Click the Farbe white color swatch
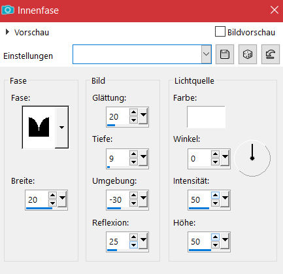283x274 pixels. 206,117
